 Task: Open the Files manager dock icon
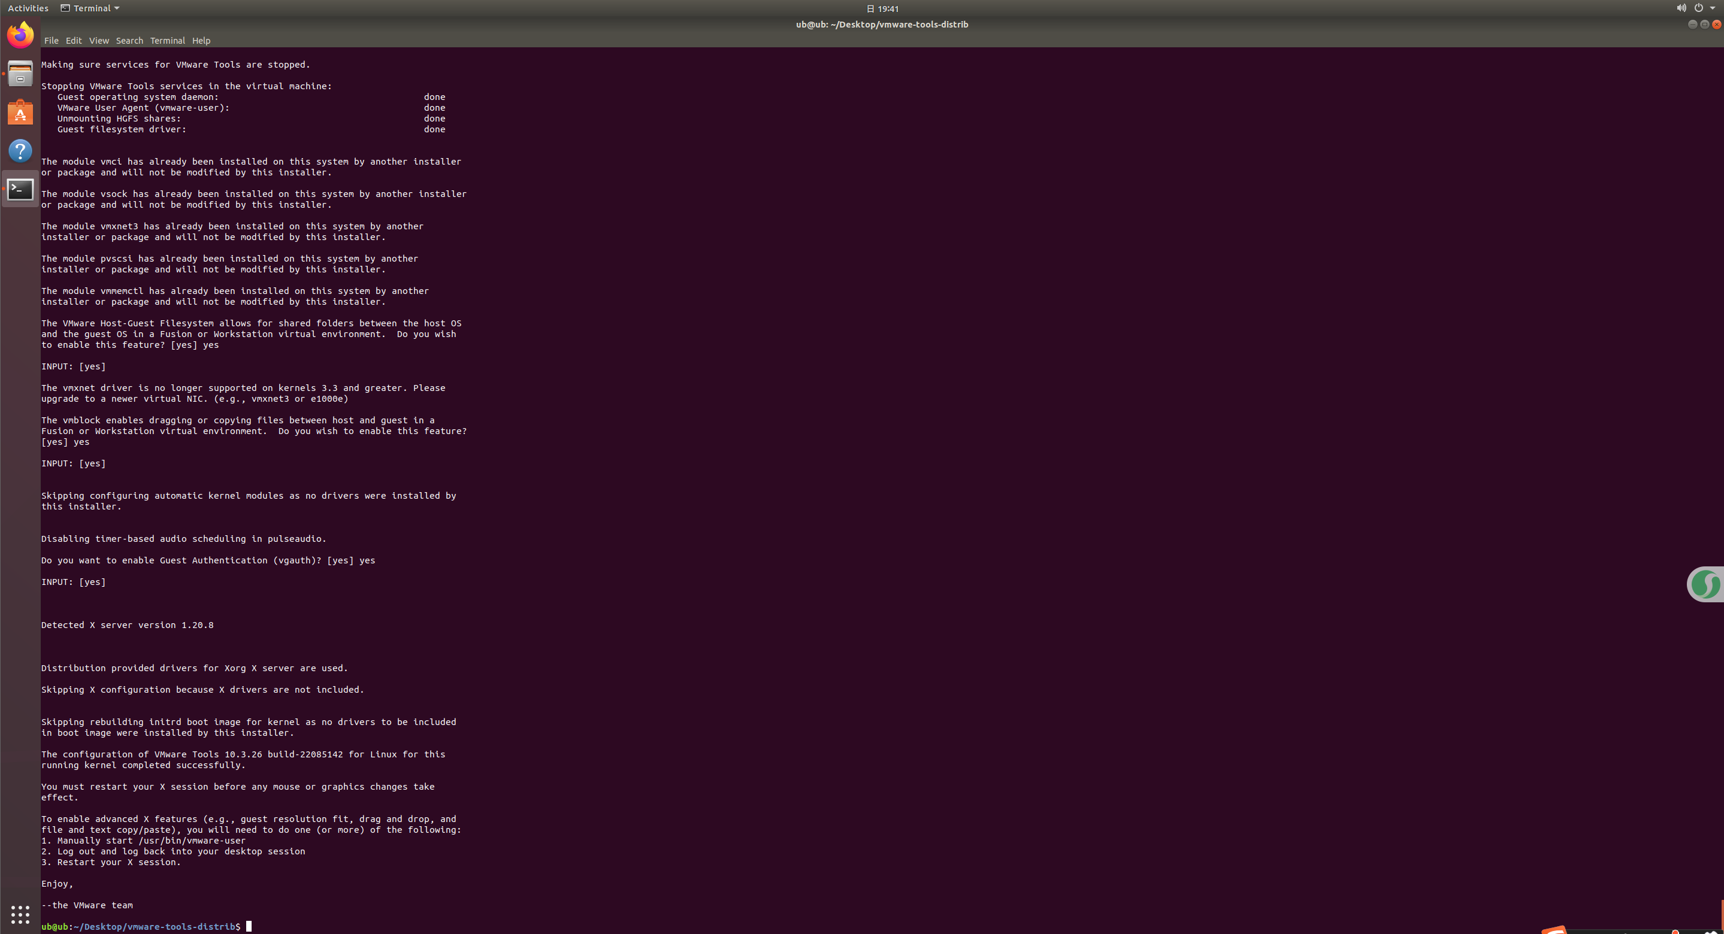[20, 74]
